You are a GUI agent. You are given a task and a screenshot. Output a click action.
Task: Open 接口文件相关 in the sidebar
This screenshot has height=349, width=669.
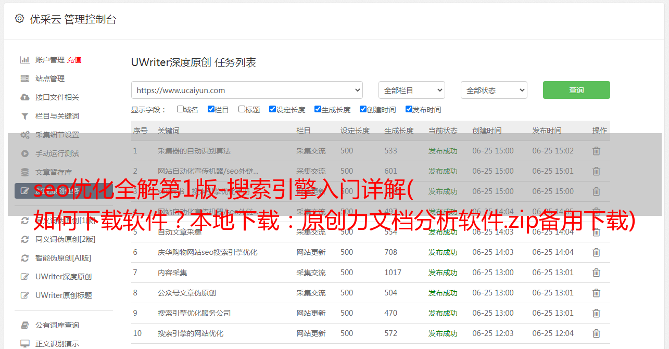pyautogui.click(x=57, y=97)
